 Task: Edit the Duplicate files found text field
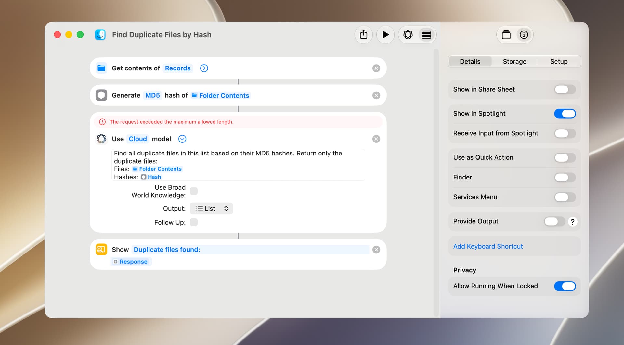pos(250,250)
